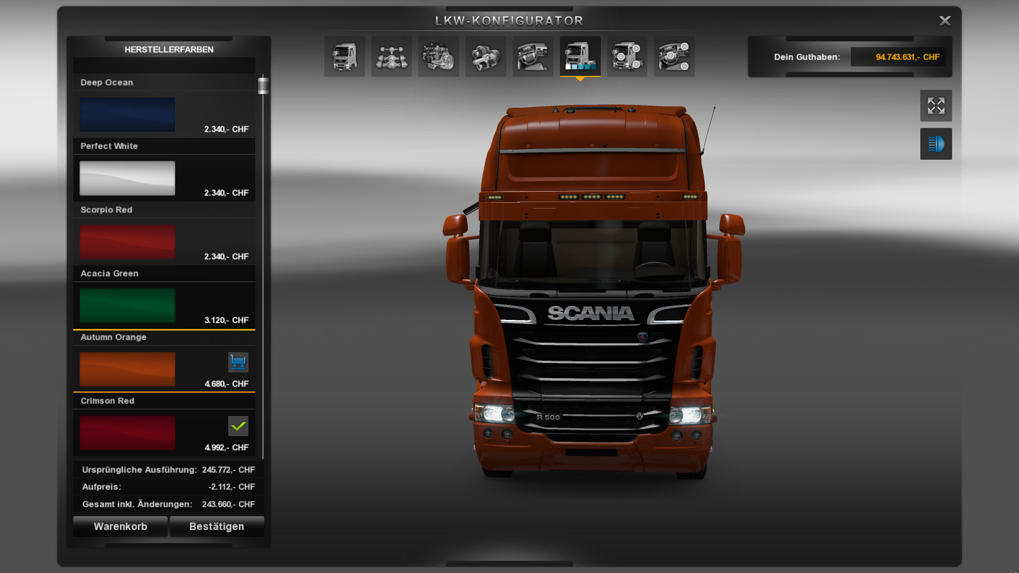Toggle the truck headlights preview
The height and width of the screenshot is (573, 1019).
pyautogui.click(x=936, y=144)
